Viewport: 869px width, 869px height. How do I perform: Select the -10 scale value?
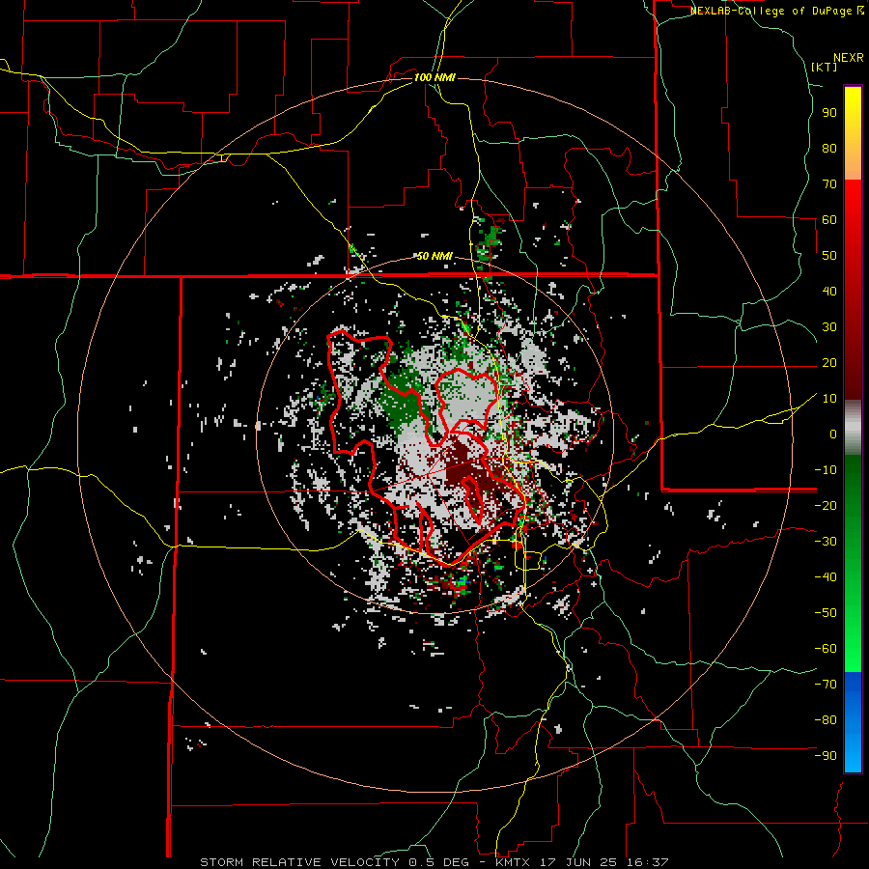click(826, 470)
